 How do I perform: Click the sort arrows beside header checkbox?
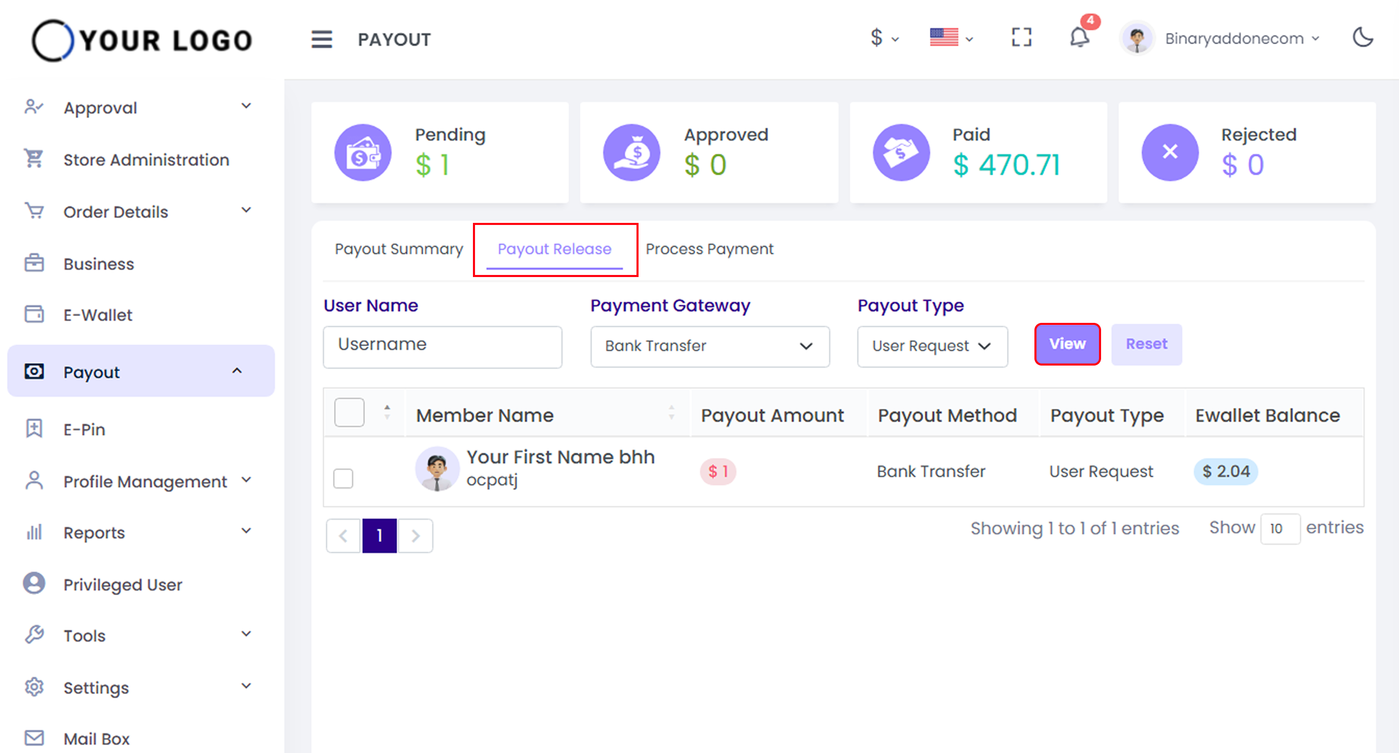pos(386,411)
